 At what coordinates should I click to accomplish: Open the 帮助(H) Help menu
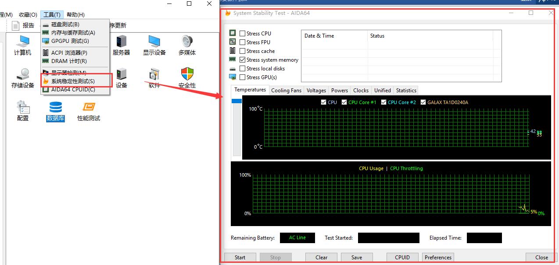pyautogui.click(x=75, y=15)
